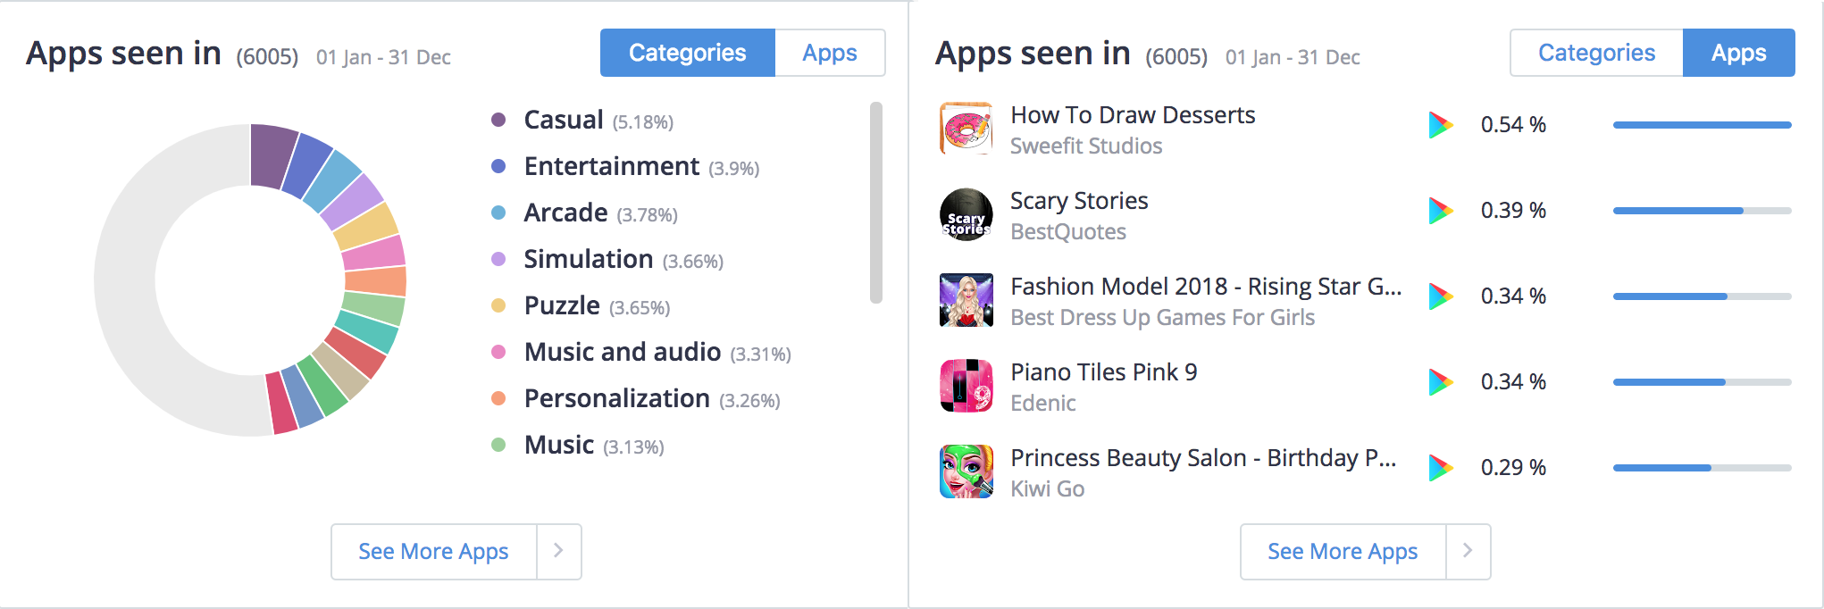Screen dimensions: 1824x609
Task: Select the Music and audio legend dot
Action: click(x=498, y=352)
